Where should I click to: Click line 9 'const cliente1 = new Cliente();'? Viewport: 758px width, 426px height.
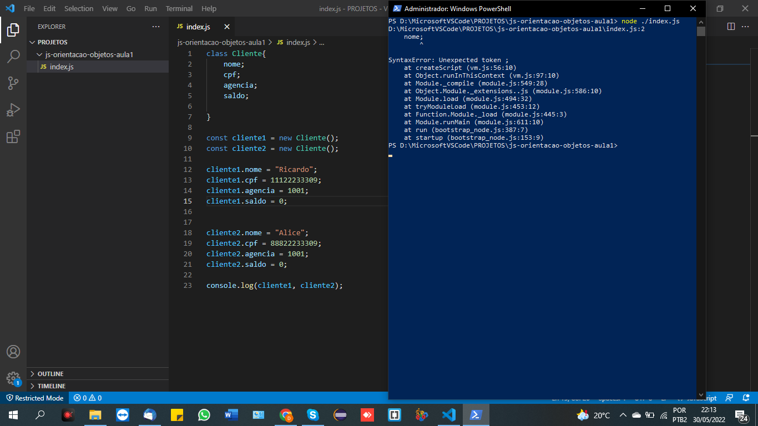tap(272, 138)
